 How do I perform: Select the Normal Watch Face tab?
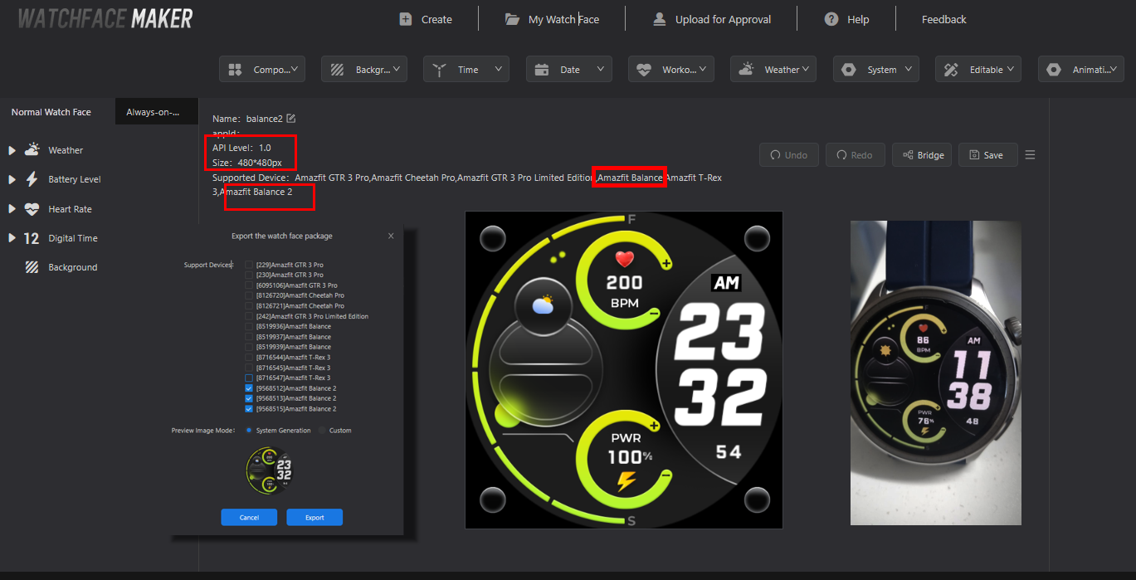pos(51,112)
